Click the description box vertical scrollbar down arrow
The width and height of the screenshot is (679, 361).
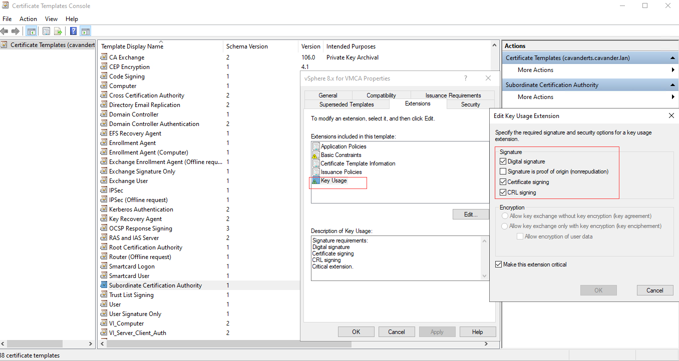point(484,276)
